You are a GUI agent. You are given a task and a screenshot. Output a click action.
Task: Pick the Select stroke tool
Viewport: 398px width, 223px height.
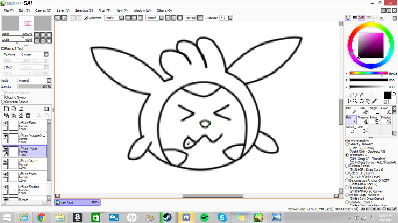tap(374, 120)
